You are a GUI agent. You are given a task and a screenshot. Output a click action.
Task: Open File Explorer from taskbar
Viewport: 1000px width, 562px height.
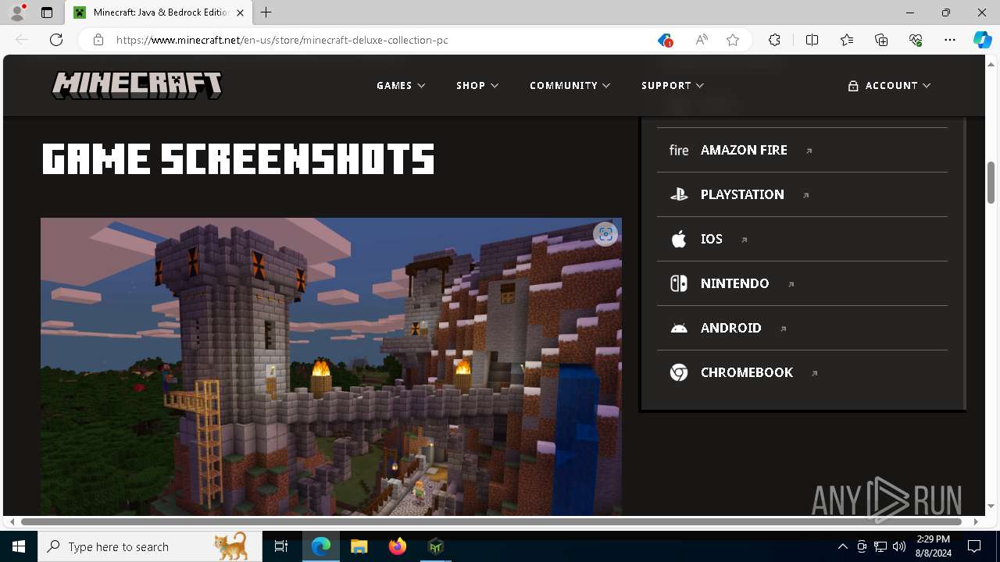coord(359,546)
